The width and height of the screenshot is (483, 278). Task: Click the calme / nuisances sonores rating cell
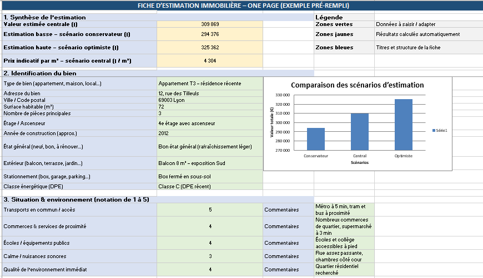tap(210, 256)
